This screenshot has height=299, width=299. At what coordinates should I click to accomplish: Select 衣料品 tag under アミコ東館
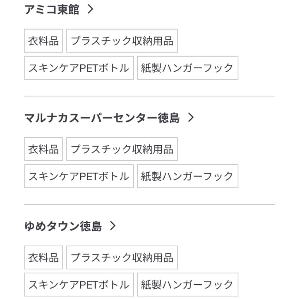point(43,41)
